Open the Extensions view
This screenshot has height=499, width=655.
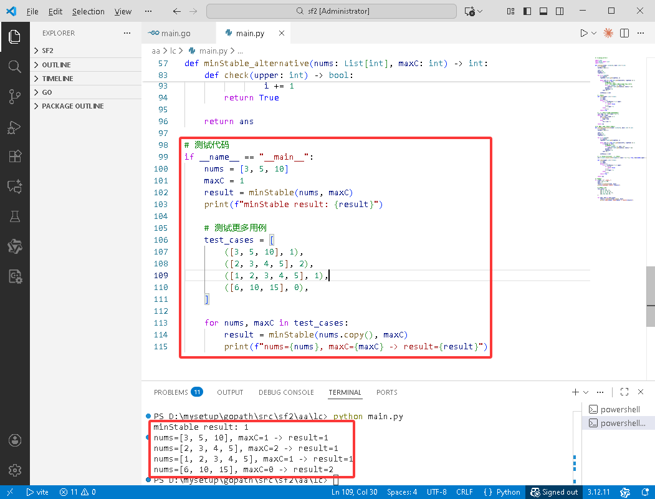[x=14, y=157]
